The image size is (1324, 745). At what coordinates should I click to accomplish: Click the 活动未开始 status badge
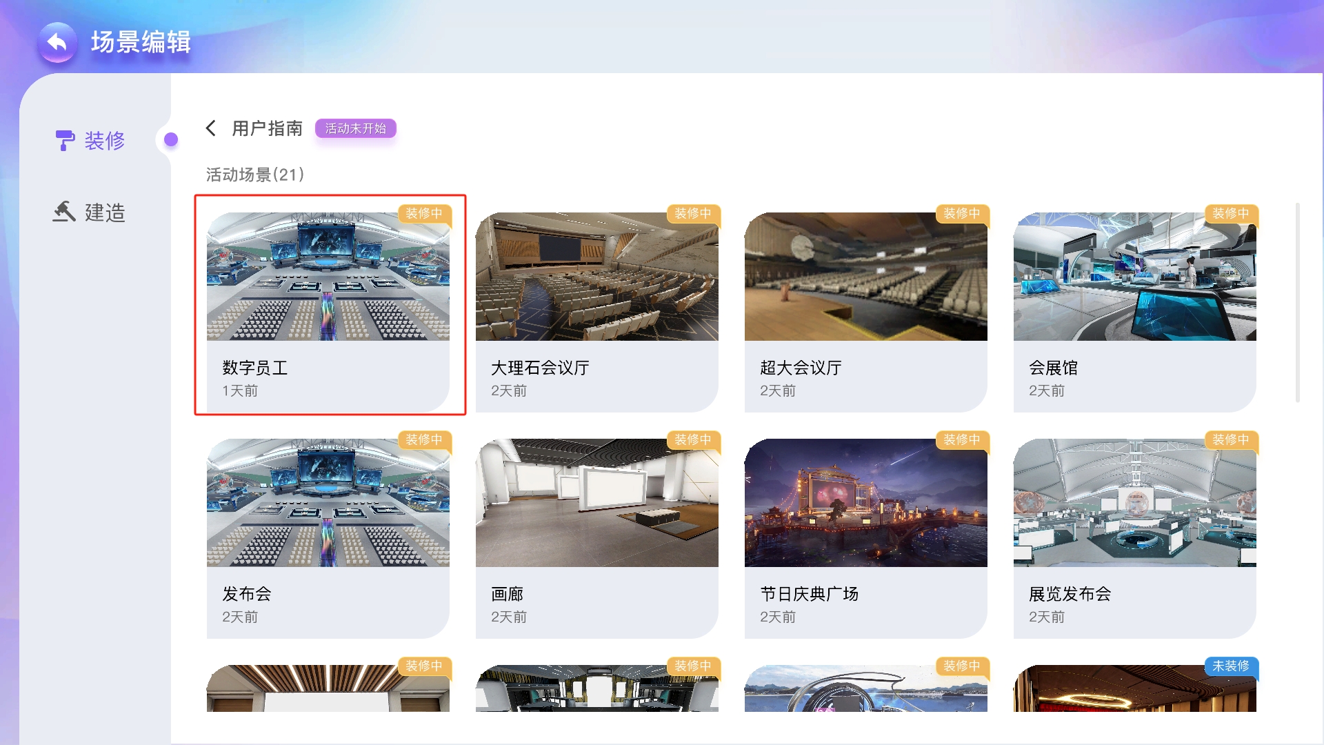(356, 128)
